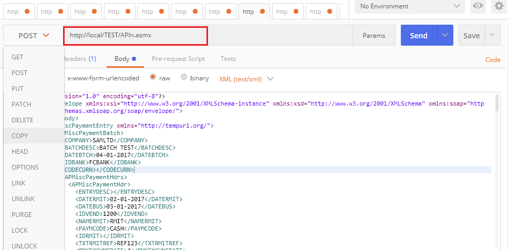The height and width of the screenshot is (250, 508).
Task: Click the BATCH TEST description line
Action: point(120,148)
